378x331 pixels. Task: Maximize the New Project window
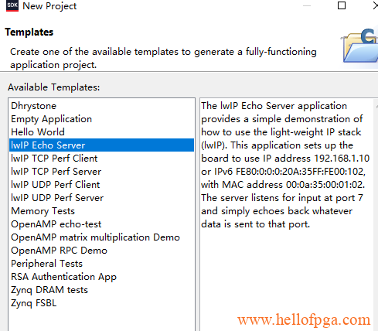342,5
